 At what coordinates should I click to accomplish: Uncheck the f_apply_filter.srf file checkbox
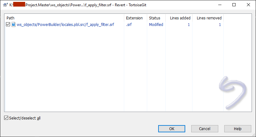click(8, 24)
